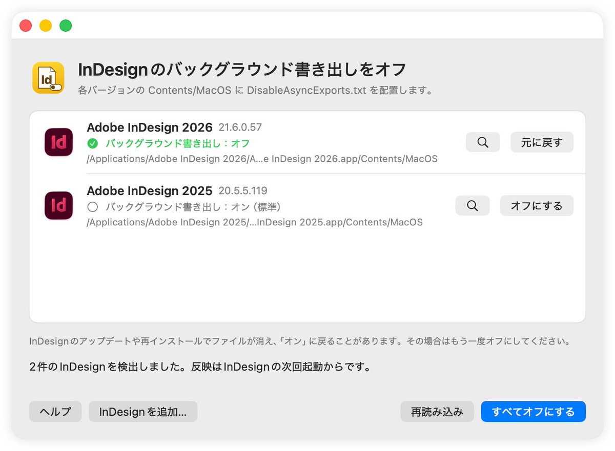
Task: Click the magnifier icon for InDesign 2025
Action: pyautogui.click(x=473, y=206)
